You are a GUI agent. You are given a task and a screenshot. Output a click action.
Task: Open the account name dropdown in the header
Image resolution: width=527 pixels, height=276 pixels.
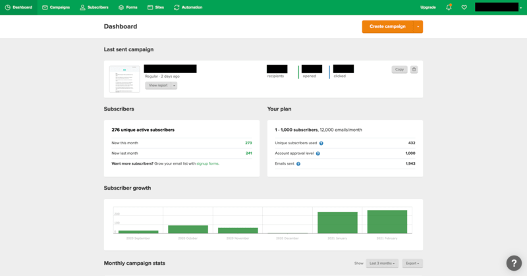click(x=499, y=7)
